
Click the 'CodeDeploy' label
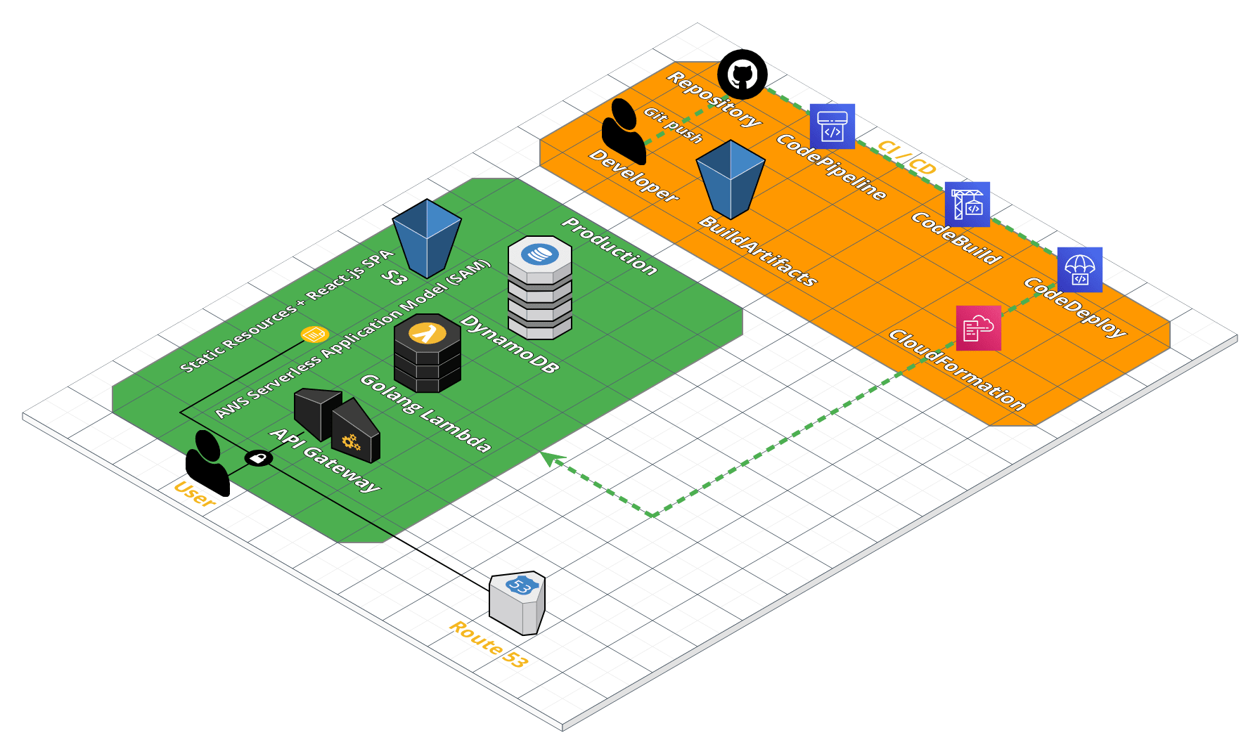[x=1075, y=307]
